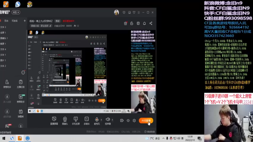
Task: Open the 弹幕秀 tool
Action: (x=21, y=113)
